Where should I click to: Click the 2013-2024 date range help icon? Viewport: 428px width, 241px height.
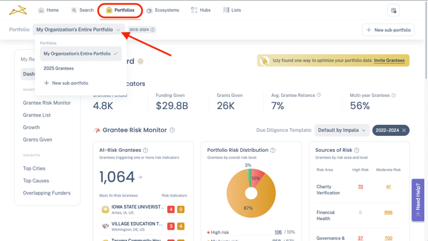coord(153,30)
